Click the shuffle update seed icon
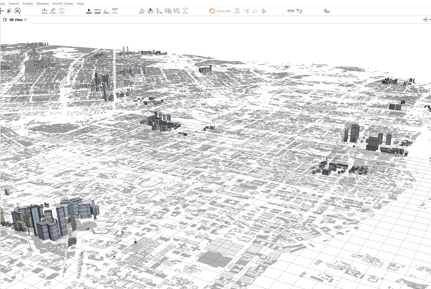The height and width of the screenshot is (289, 431). [246, 11]
